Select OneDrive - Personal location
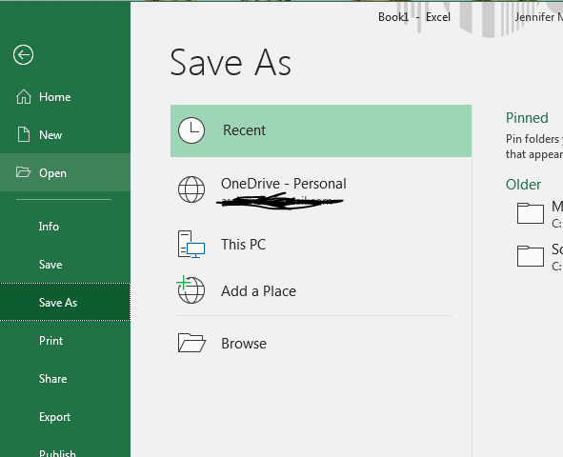Viewport: 563px width, 457px height. [321, 189]
